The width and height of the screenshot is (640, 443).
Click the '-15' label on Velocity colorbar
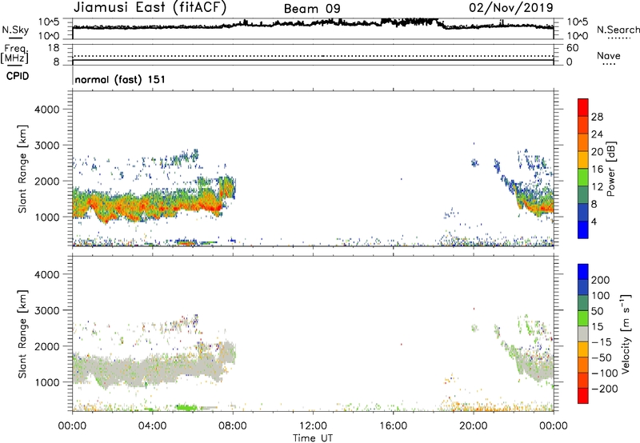pos(601,342)
